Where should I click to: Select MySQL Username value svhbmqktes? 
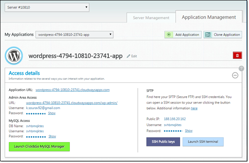point(35,131)
